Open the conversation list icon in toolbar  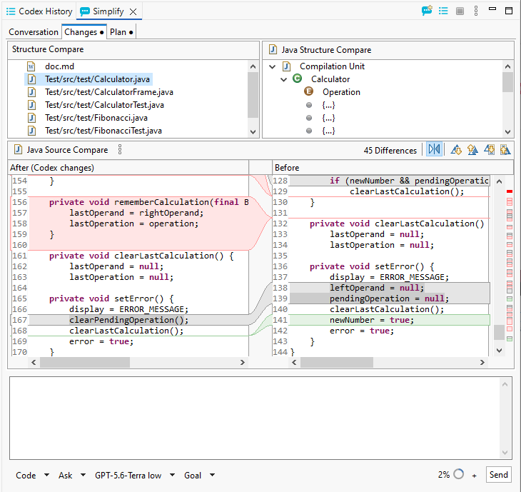443,11
